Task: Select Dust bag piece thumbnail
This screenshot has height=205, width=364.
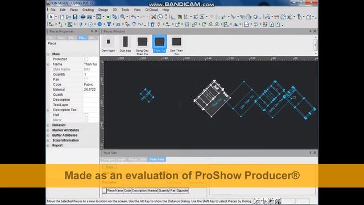Action: pyautogui.click(x=125, y=44)
